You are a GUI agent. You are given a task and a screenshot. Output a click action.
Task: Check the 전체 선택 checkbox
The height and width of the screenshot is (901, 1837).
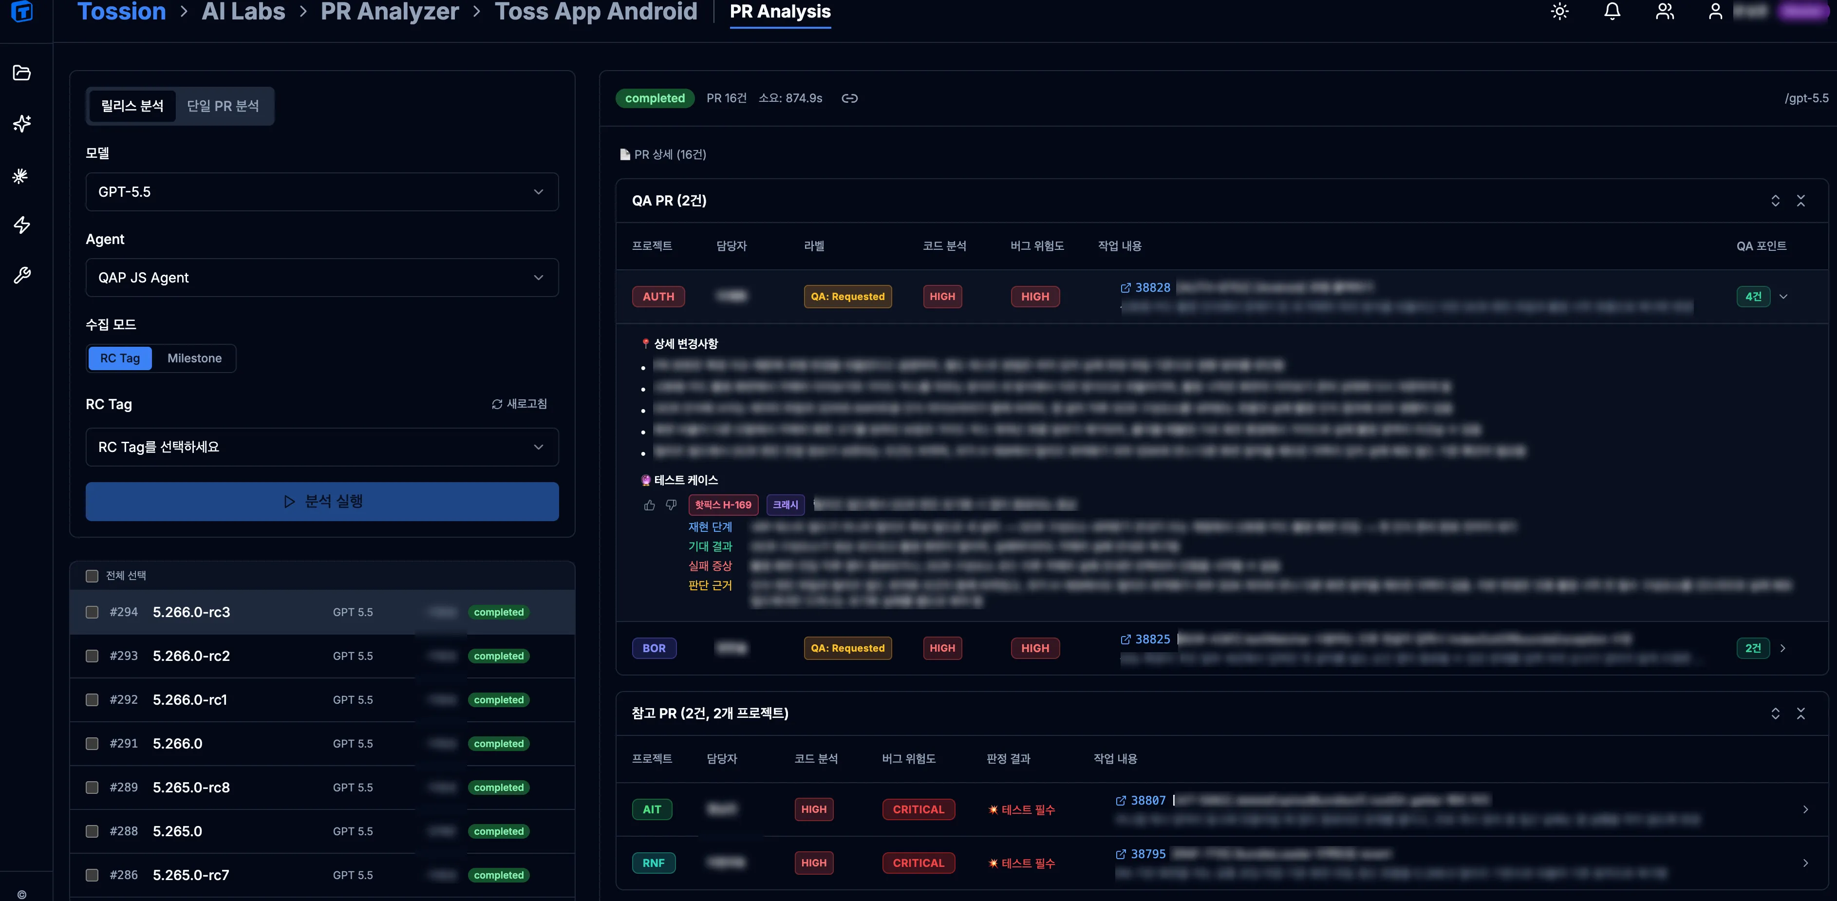pos(92,577)
